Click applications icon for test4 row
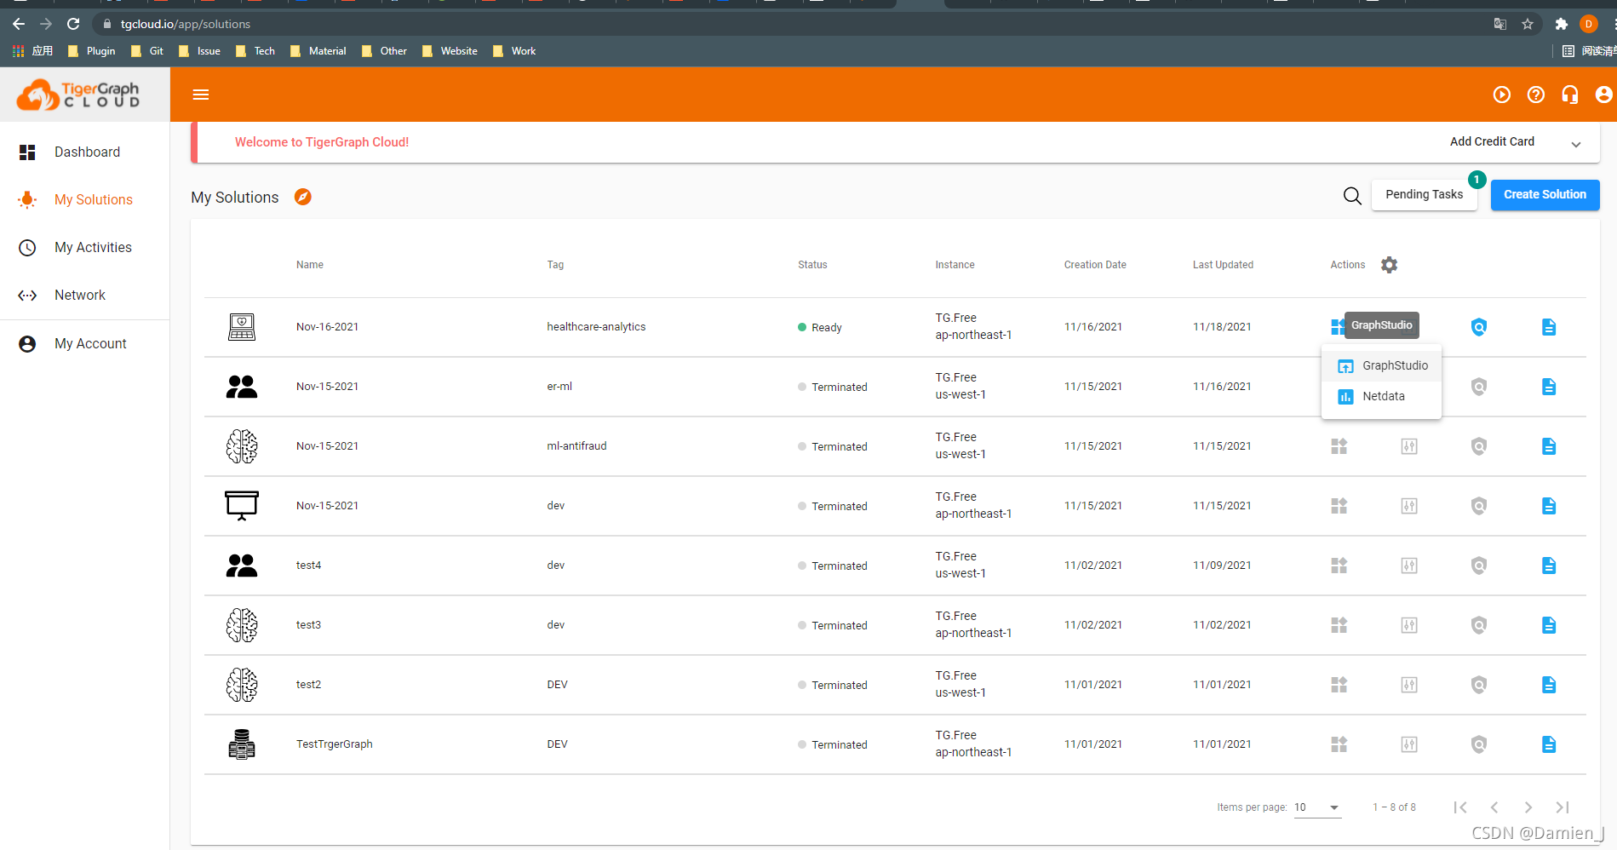The height and width of the screenshot is (850, 1617). tap(1339, 566)
